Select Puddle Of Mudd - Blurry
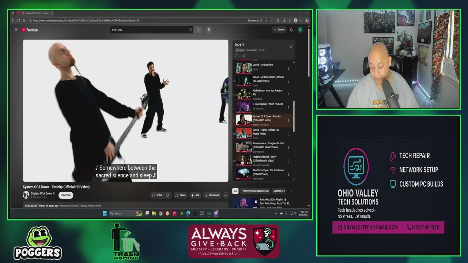 click(x=263, y=160)
